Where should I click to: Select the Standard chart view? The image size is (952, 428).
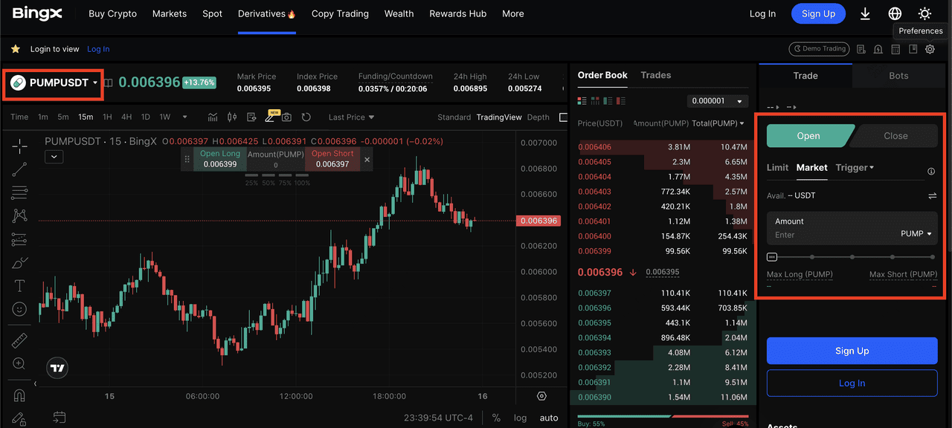454,117
